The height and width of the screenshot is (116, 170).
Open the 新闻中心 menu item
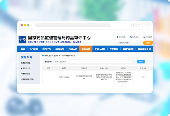(47, 49)
